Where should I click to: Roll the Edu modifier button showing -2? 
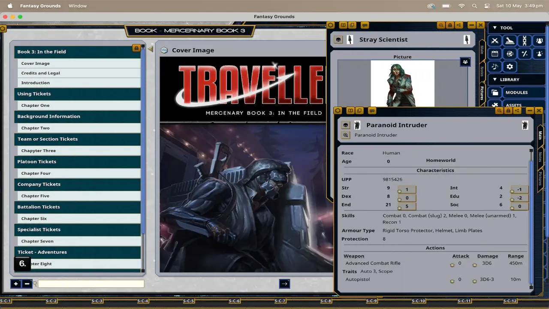tap(519, 198)
